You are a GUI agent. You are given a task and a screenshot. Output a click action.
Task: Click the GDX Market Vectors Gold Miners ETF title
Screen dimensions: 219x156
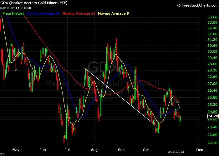34,3
